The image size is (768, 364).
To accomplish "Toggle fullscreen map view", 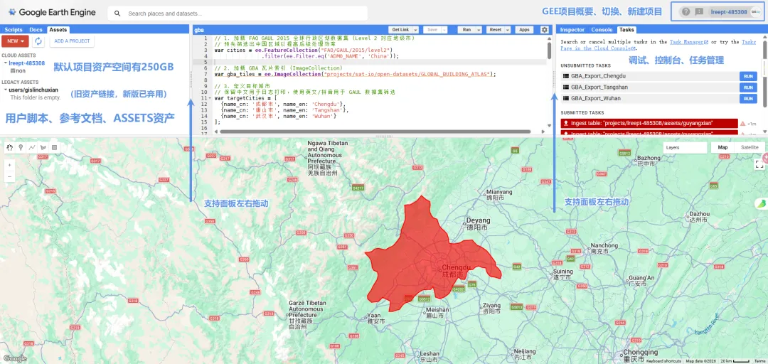I will 759,164.
